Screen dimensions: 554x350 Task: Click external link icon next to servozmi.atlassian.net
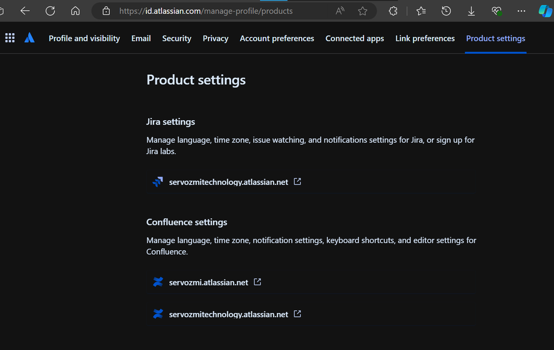pyautogui.click(x=257, y=282)
